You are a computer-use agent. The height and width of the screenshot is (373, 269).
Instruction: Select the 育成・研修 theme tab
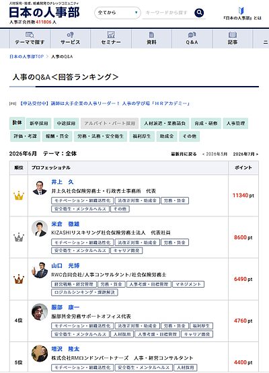coord(206,123)
